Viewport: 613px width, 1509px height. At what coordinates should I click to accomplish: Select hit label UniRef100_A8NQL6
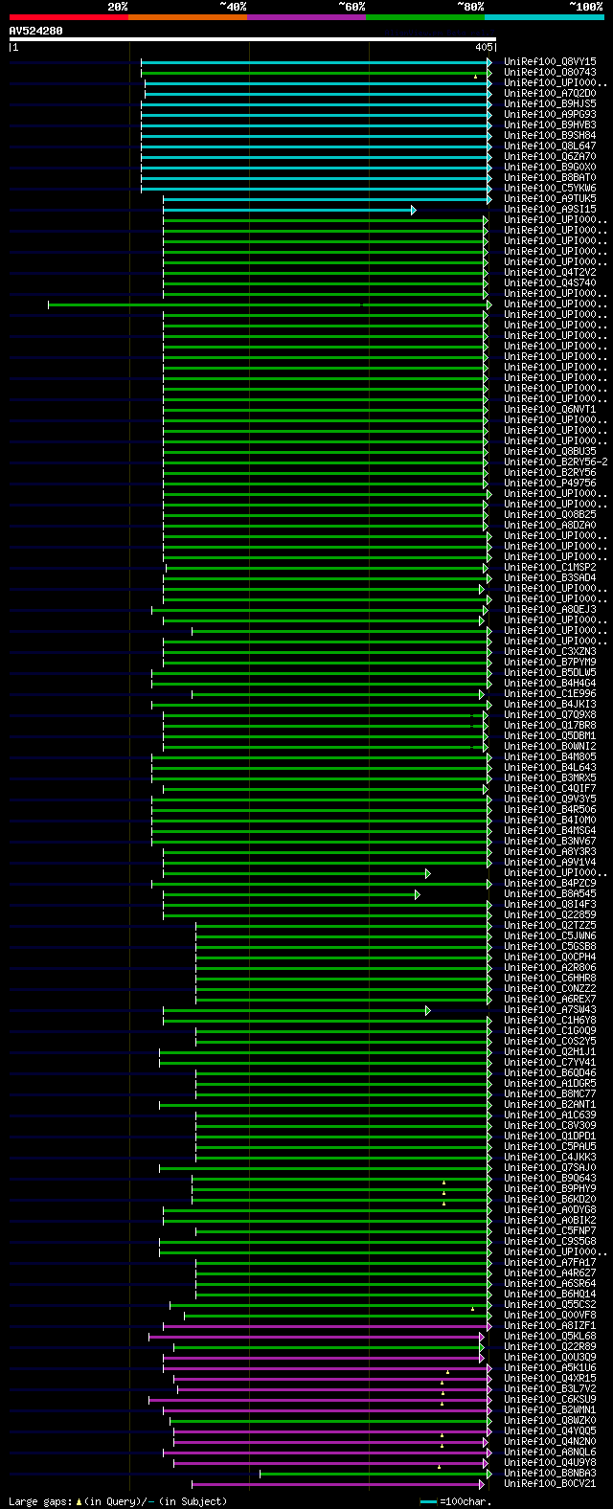pyautogui.click(x=550, y=1452)
